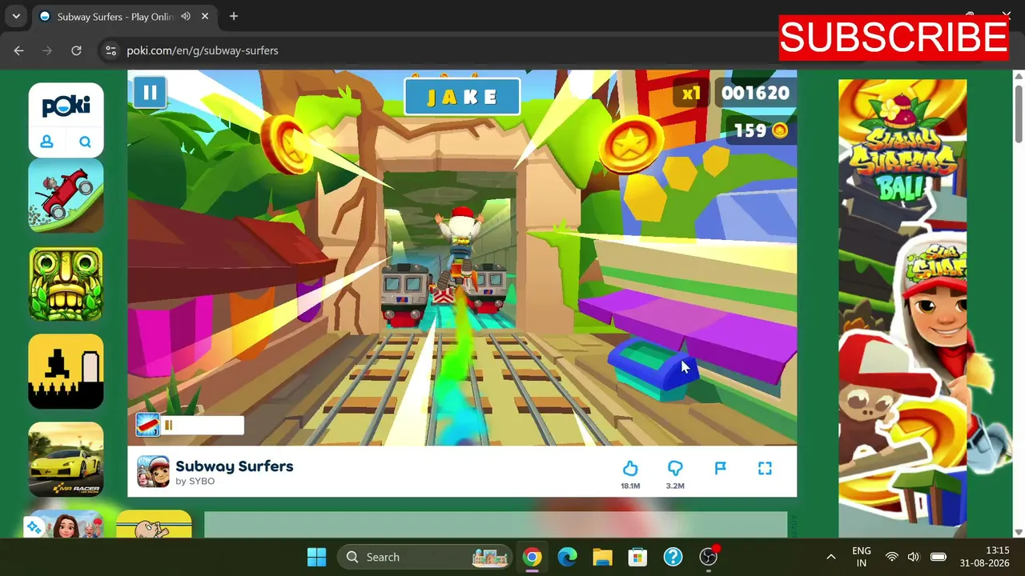Dislike Subway Surfers with thumbs down
This screenshot has height=576, width=1025.
(x=675, y=469)
